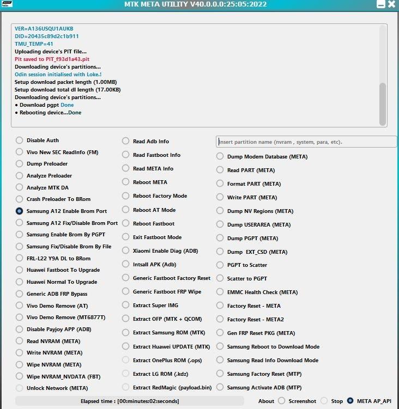
Task: Select Extract Super IMG option
Action: click(x=125, y=305)
